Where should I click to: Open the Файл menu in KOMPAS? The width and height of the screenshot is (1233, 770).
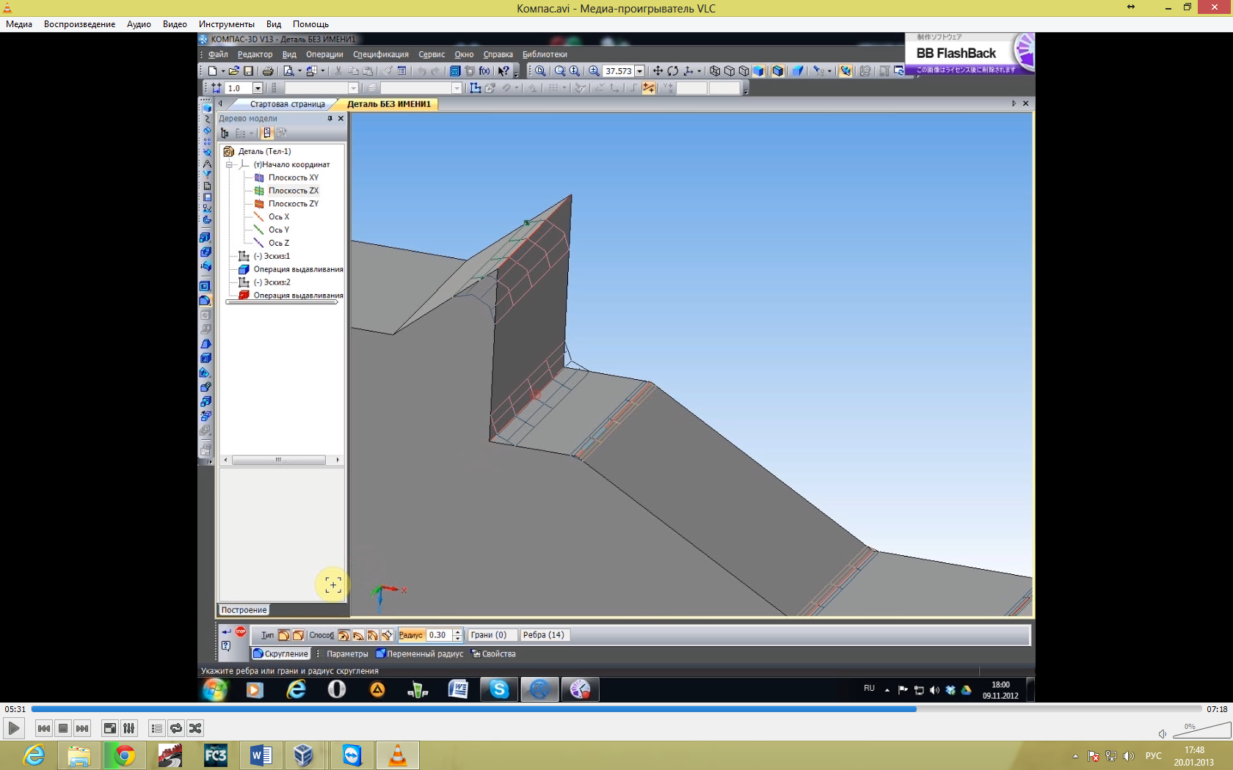pos(218,54)
